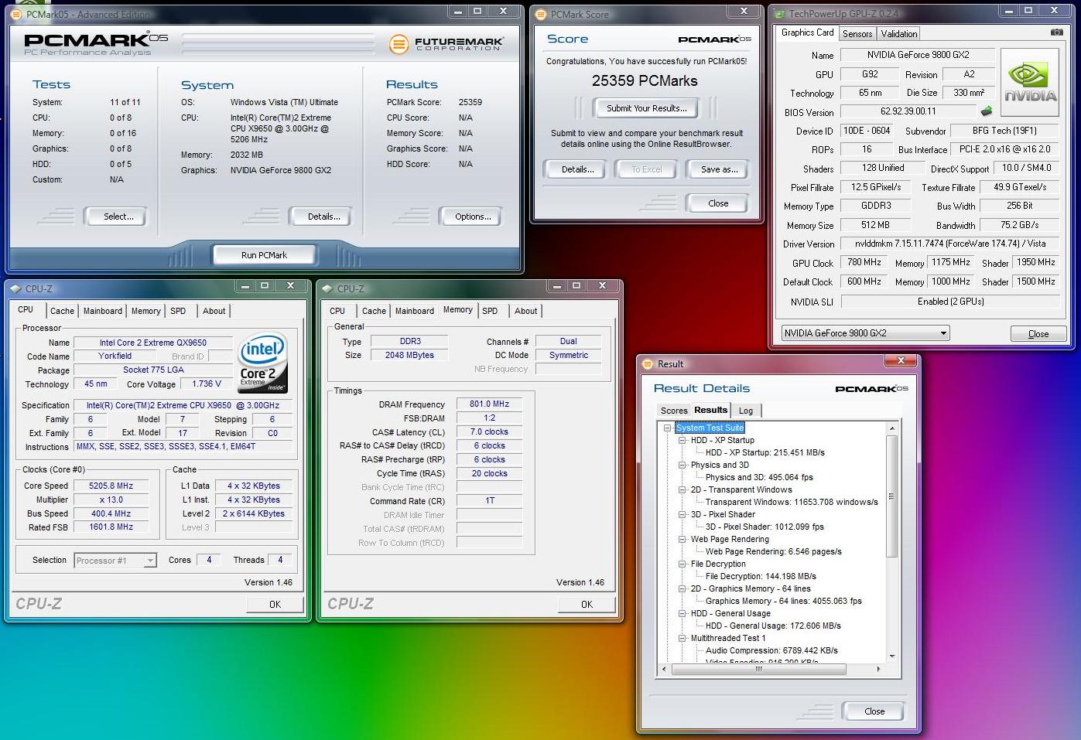Screen dimensions: 1081x740
Task: Select 'Physics and 3D: 495.064 fps' result
Action: (x=759, y=477)
